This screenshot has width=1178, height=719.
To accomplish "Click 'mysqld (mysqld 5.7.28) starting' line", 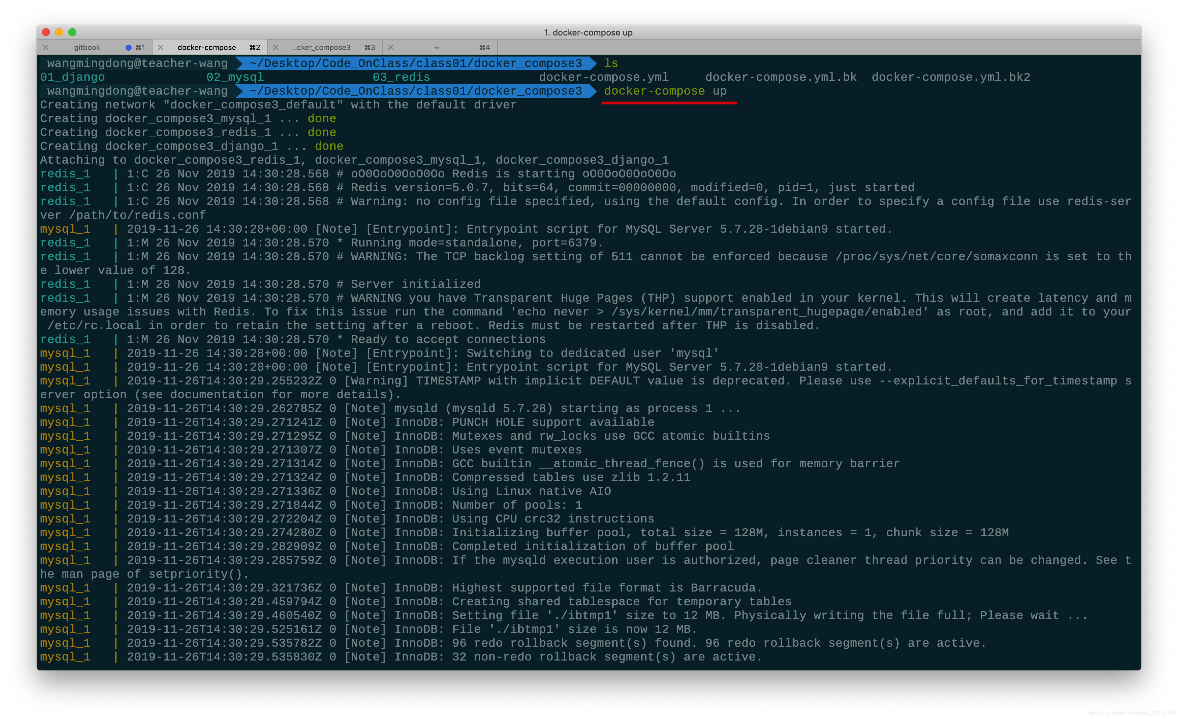I will (390, 409).
